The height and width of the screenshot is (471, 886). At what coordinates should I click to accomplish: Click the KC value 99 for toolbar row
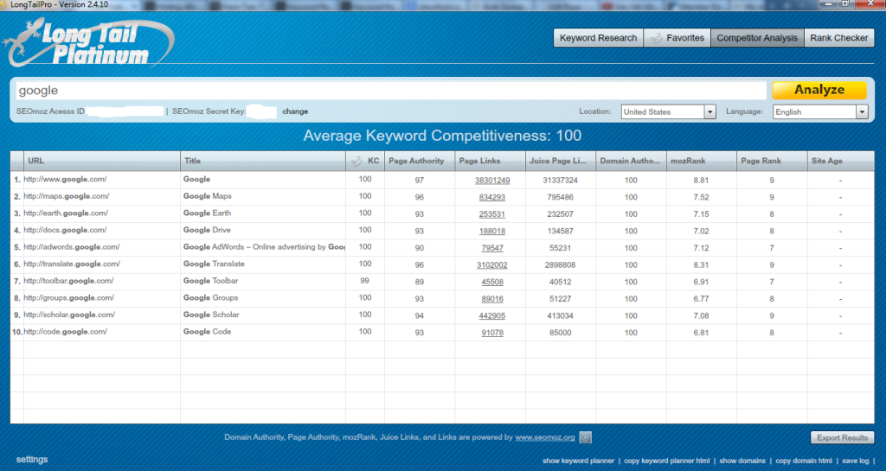(x=364, y=281)
